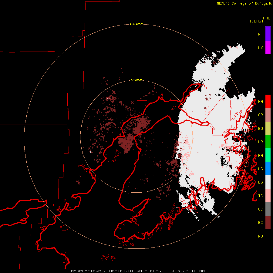273x273 pixels.
Task: Click the GC legend label
Action: (261, 209)
